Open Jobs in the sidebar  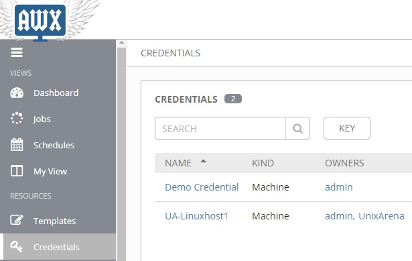(x=42, y=119)
